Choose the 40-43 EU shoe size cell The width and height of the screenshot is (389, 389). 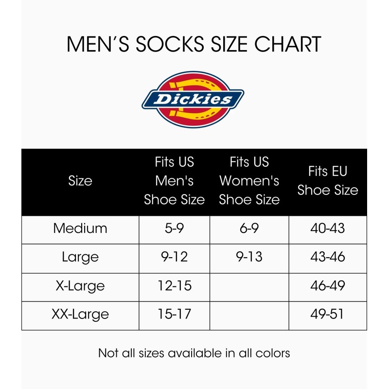pos(327,228)
